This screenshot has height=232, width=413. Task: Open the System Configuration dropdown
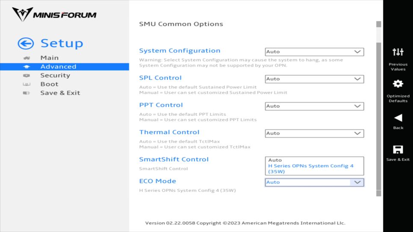(314, 52)
